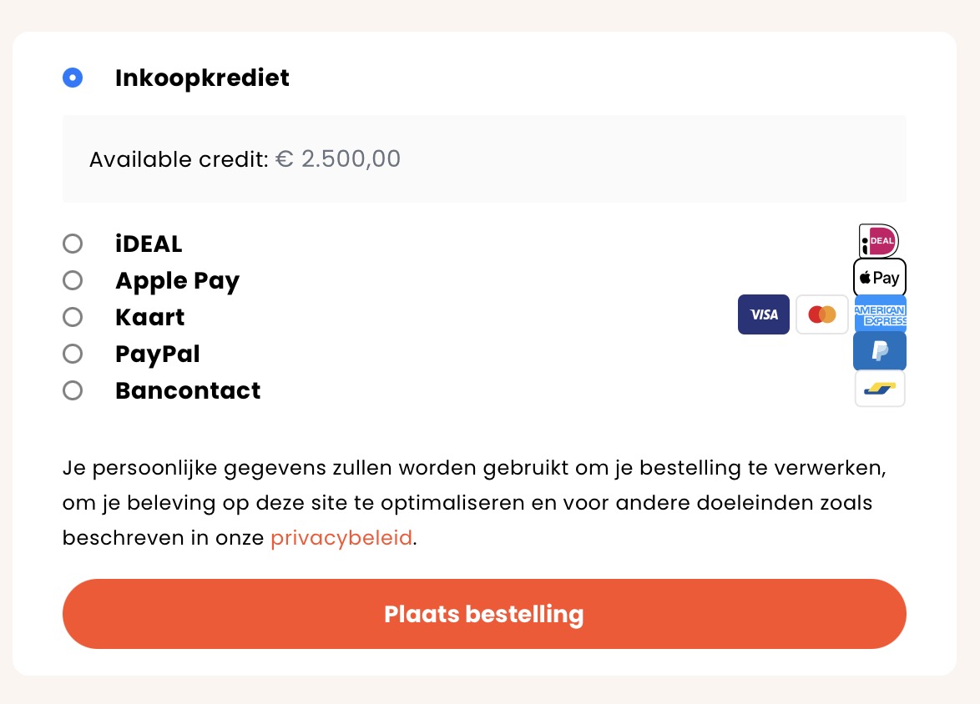
Task: Click the Visa card logo
Action: pos(764,314)
